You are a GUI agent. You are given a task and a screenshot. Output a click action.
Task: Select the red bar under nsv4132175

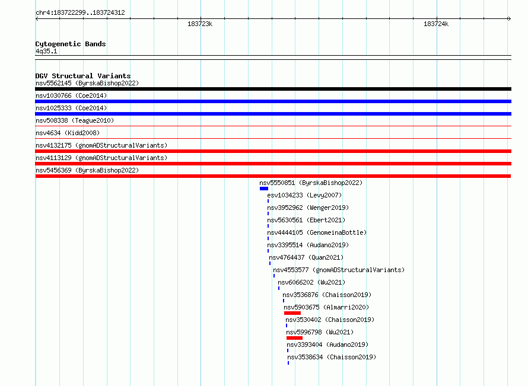(x=273, y=151)
